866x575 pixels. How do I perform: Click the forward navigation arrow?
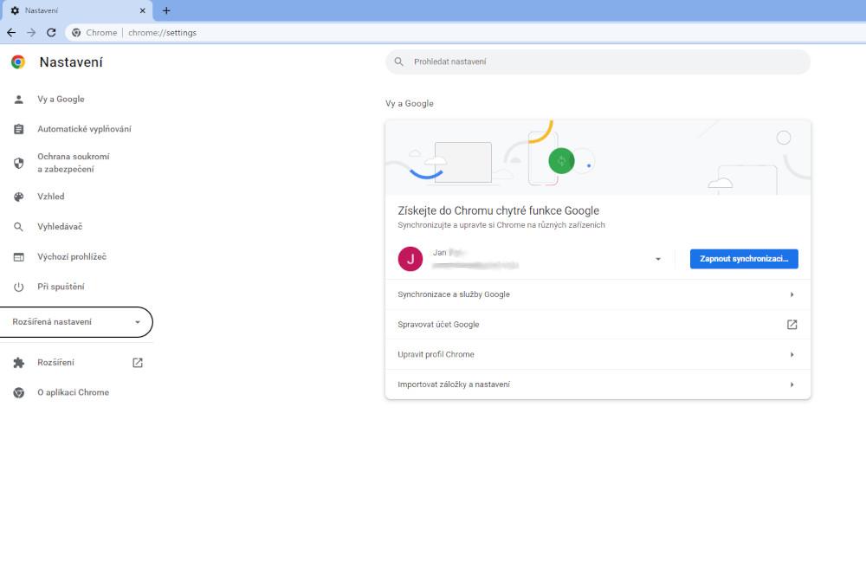coord(31,33)
